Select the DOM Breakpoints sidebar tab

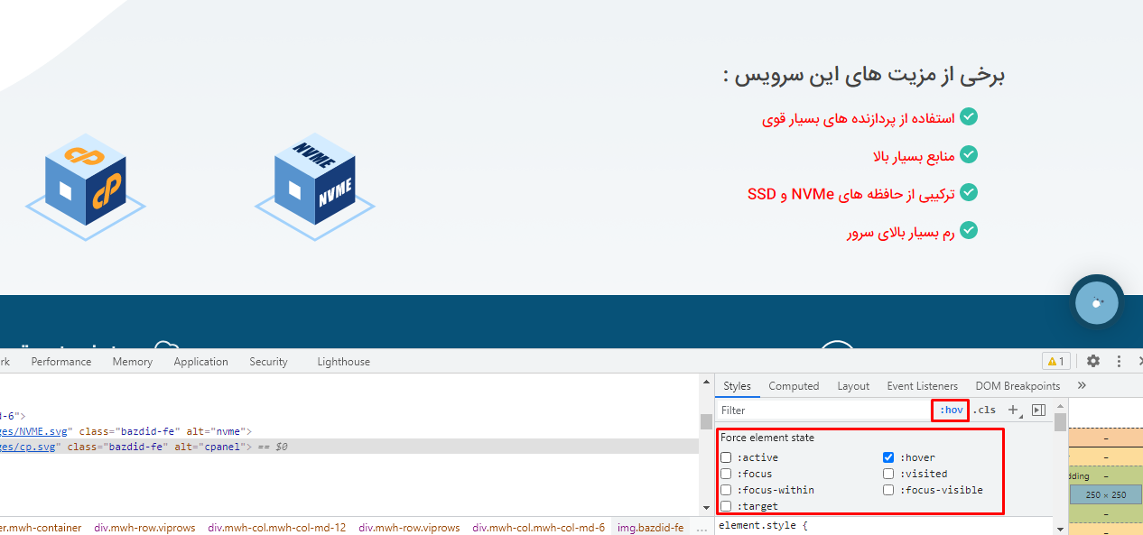(x=1018, y=386)
